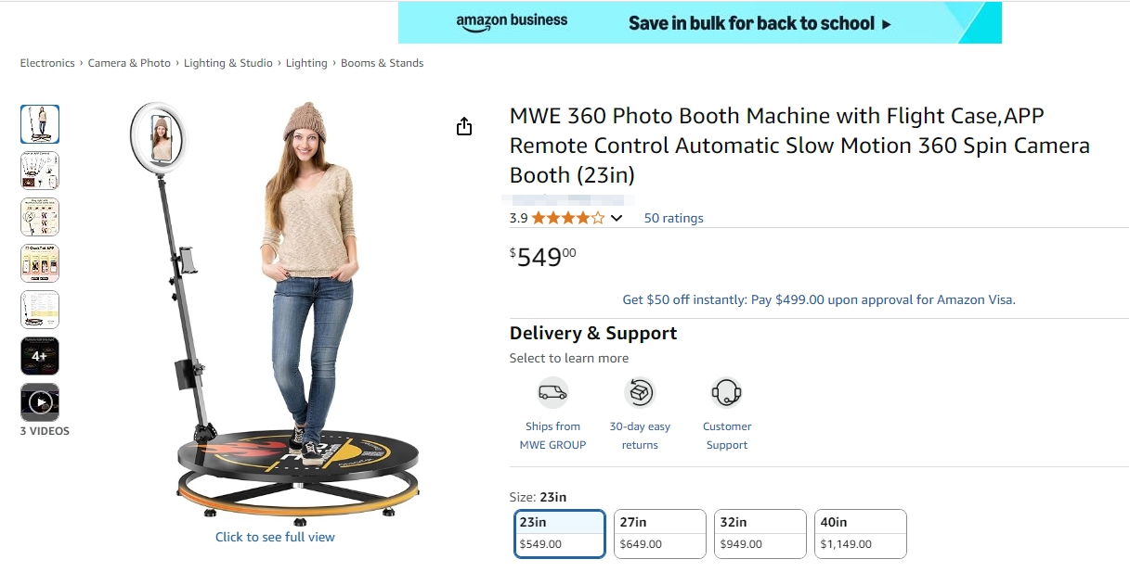The width and height of the screenshot is (1130, 572).
Task: Open the 50 ratings link
Action: tap(674, 219)
